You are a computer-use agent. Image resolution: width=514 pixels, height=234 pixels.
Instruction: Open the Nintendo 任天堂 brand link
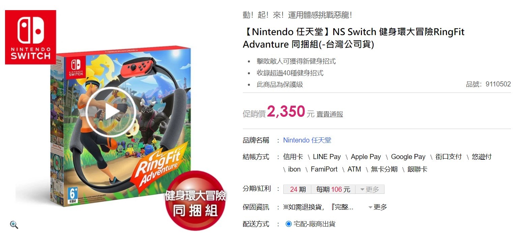[x=307, y=140]
